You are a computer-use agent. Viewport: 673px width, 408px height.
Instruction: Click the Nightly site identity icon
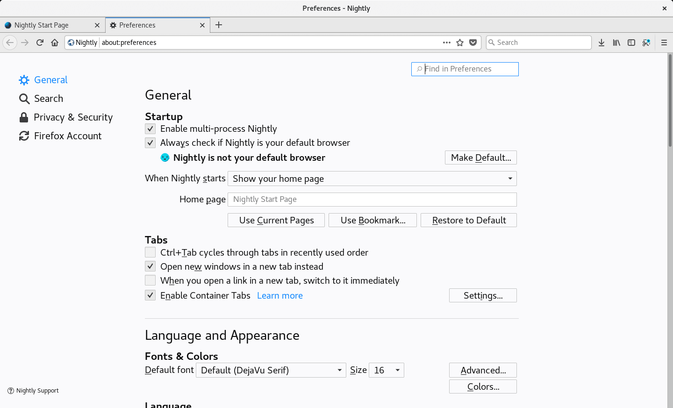71,43
